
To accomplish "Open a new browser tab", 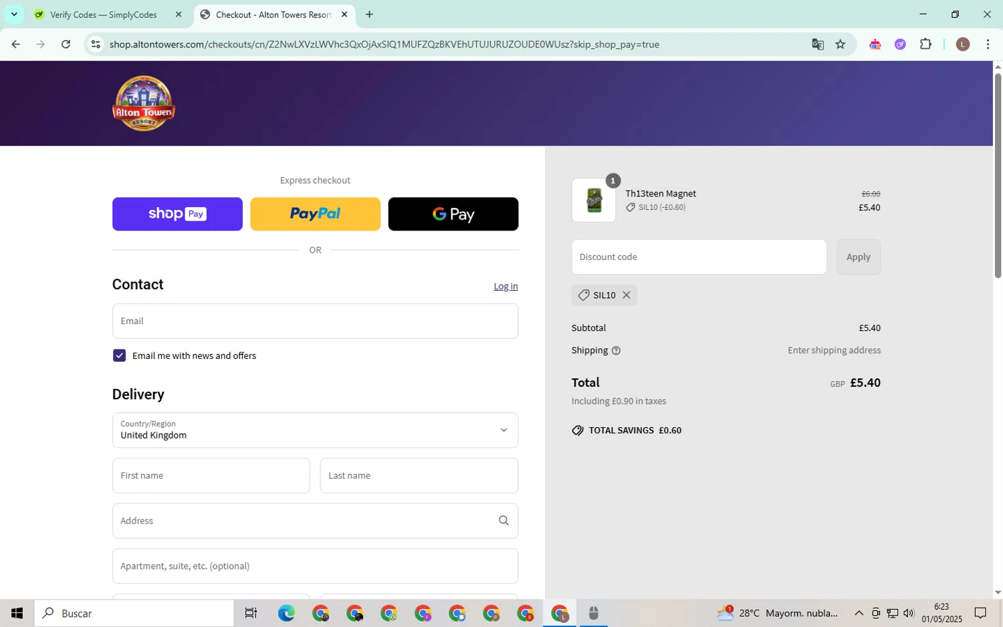I will pos(369,15).
